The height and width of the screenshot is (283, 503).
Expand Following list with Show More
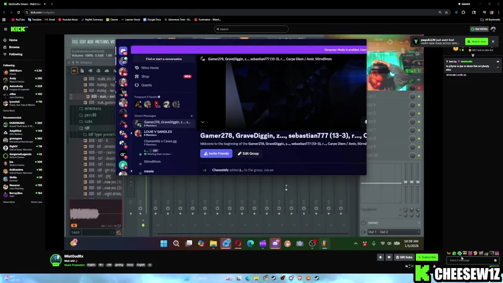tap(9, 110)
